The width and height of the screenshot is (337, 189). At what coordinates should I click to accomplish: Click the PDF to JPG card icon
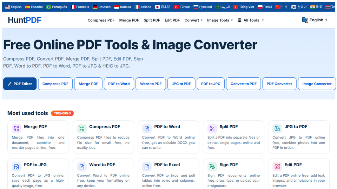tap(16, 167)
